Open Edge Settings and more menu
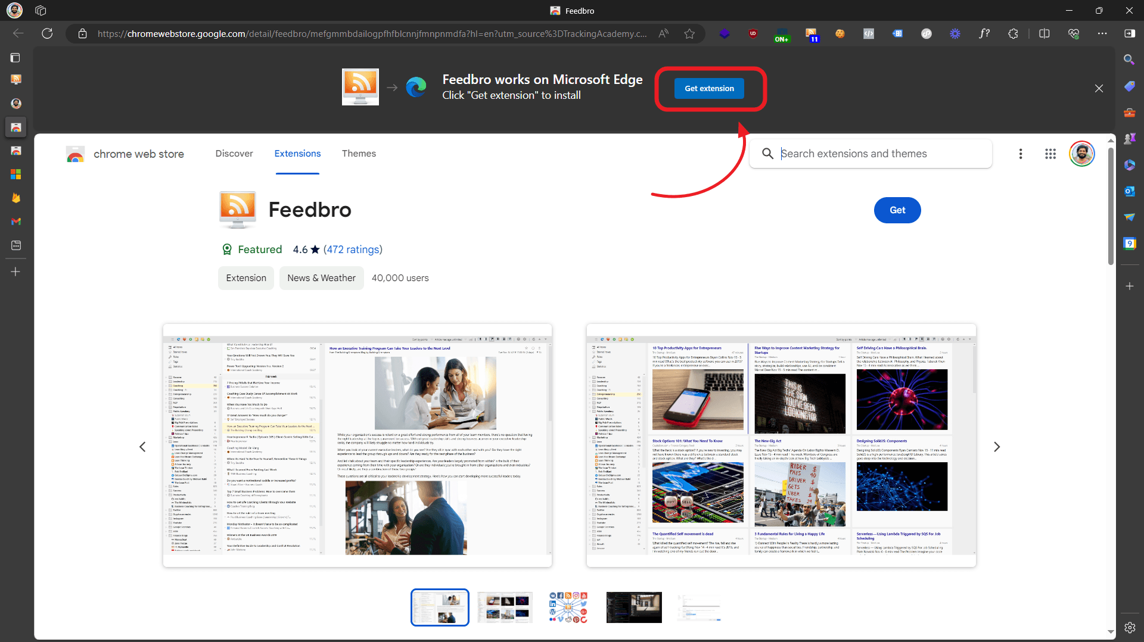 pos(1102,34)
